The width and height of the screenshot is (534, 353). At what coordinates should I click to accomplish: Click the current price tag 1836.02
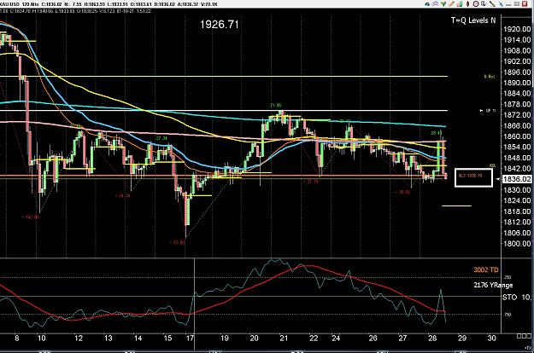(x=517, y=179)
